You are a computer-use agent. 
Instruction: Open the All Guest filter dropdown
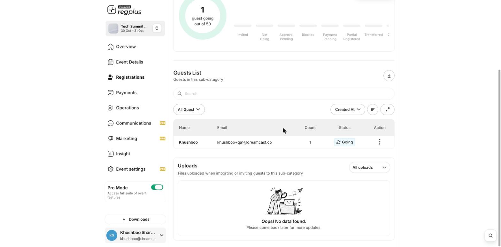click(189, 109)
